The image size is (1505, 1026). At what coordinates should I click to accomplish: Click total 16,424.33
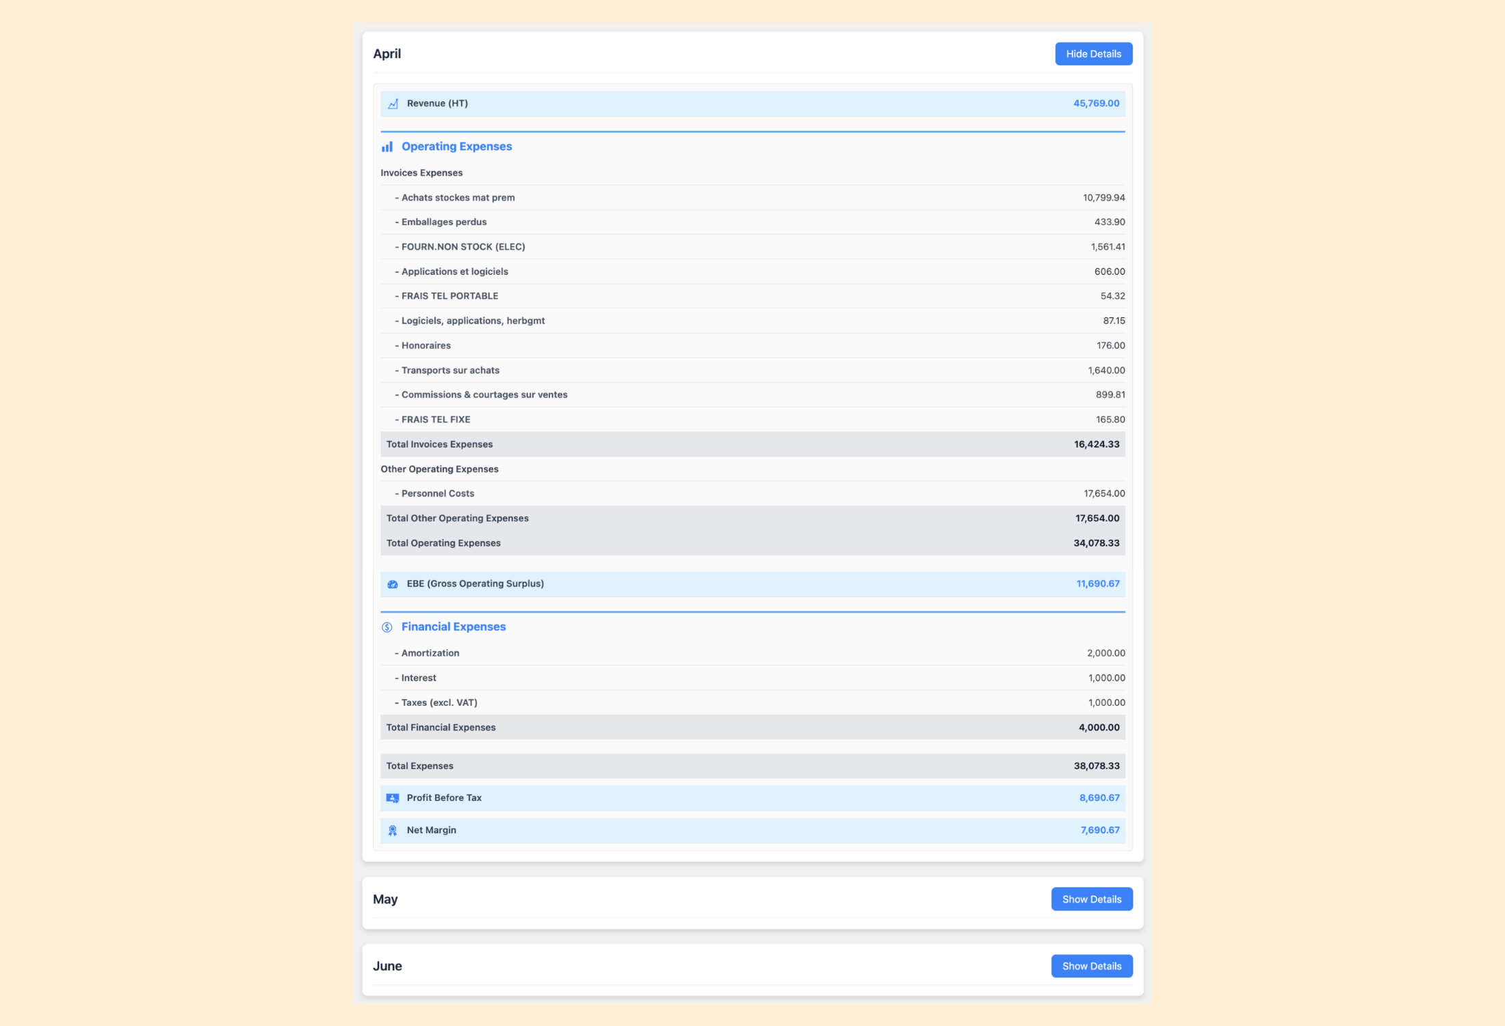(x=1097, y=445)
